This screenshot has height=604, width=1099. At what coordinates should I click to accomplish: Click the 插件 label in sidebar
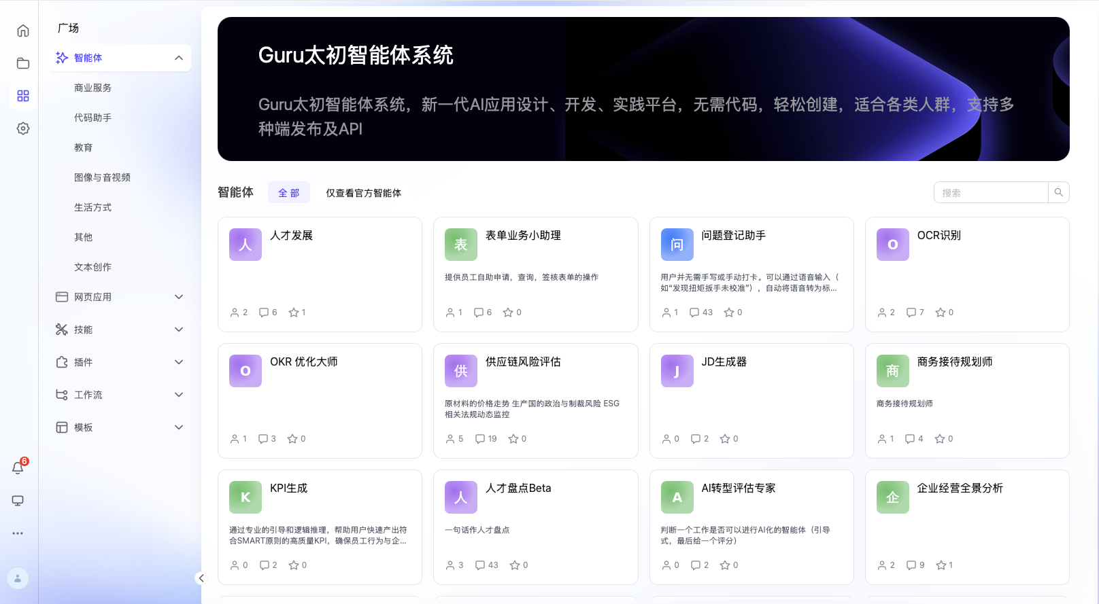point(84,362)
